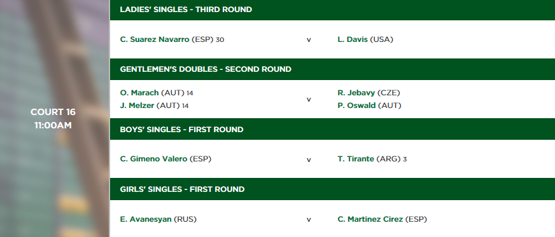Image resolution: width=555 pixels, height=237 pixels.
Task: Open C. Martinez Cirez player profile
Action: coord(370,219)
